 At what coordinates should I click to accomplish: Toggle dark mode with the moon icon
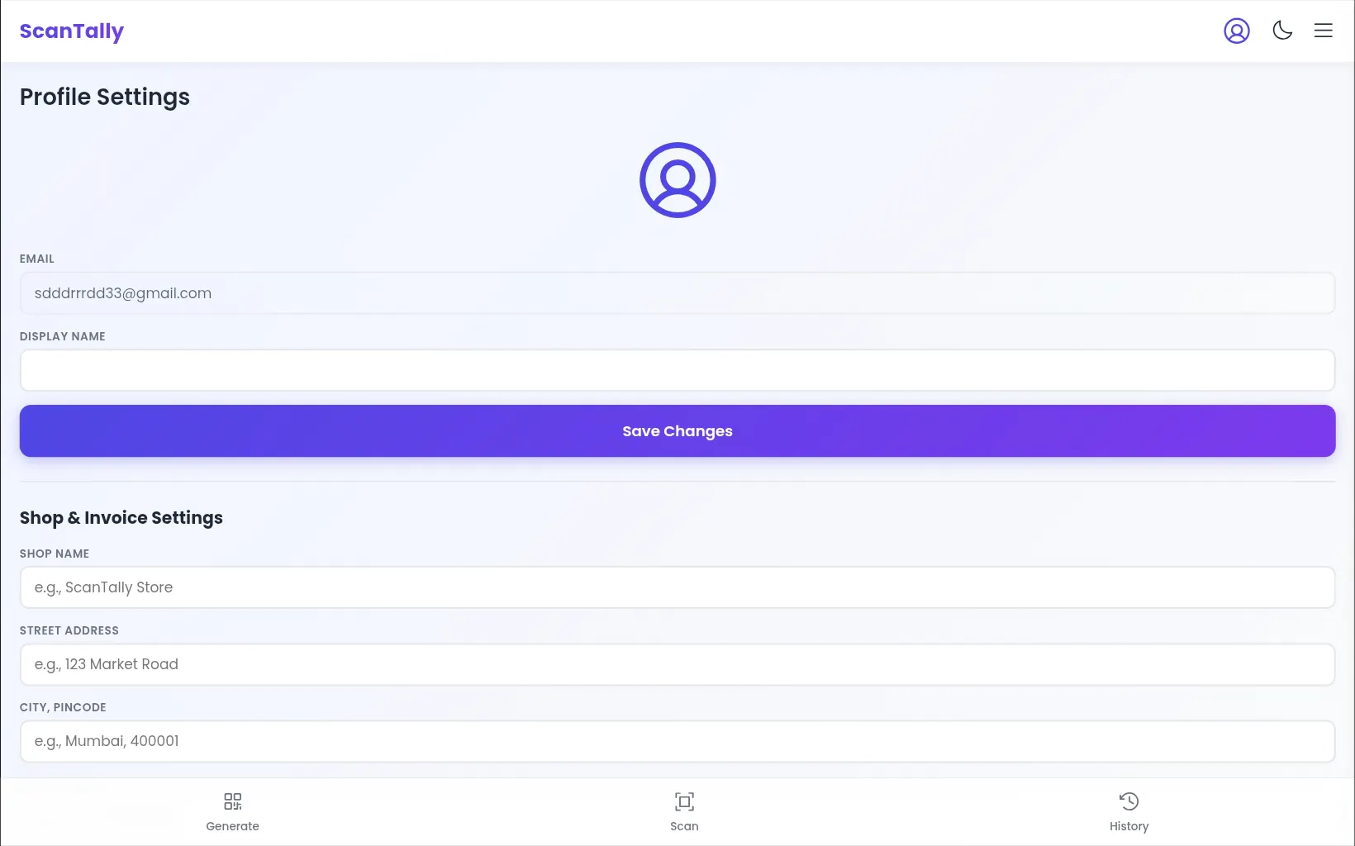(x=1282, y=31)
